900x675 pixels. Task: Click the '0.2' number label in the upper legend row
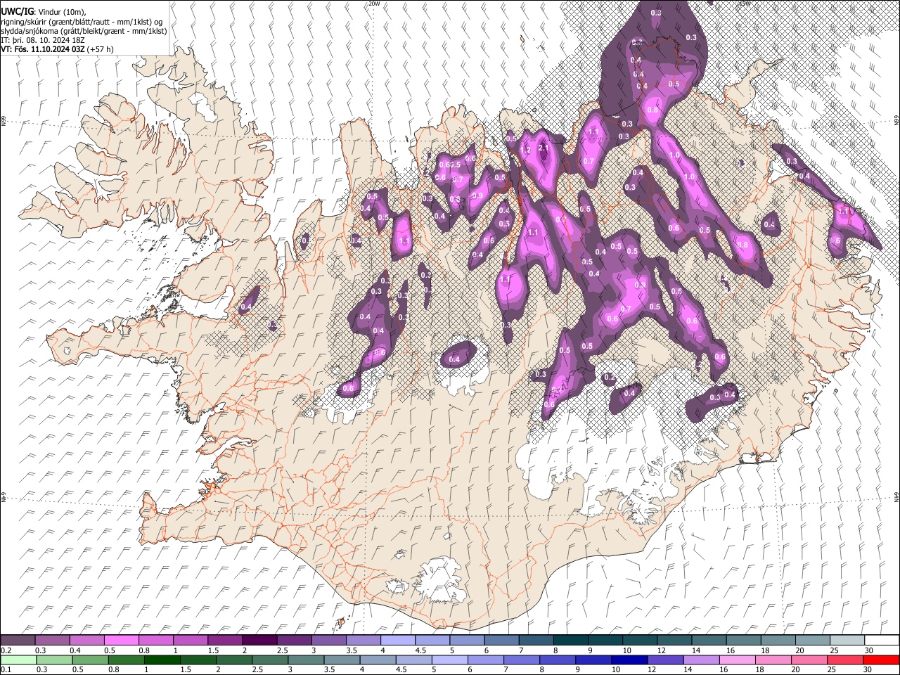pyautogui.click(x=5, y=650)
